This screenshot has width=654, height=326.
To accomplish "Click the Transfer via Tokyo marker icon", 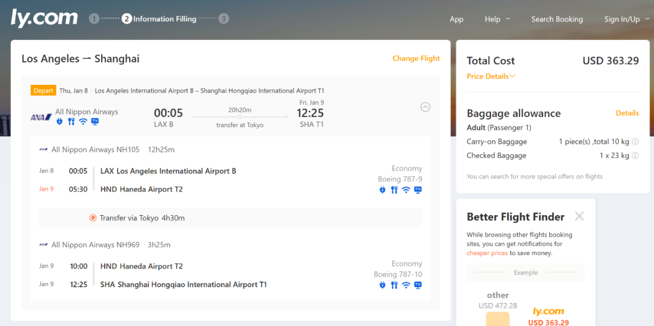I will 93,218.
